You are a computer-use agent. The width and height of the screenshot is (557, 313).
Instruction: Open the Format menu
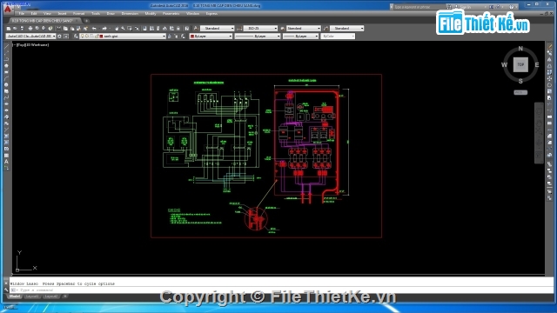pyautogui.click(x=78, y=14)
